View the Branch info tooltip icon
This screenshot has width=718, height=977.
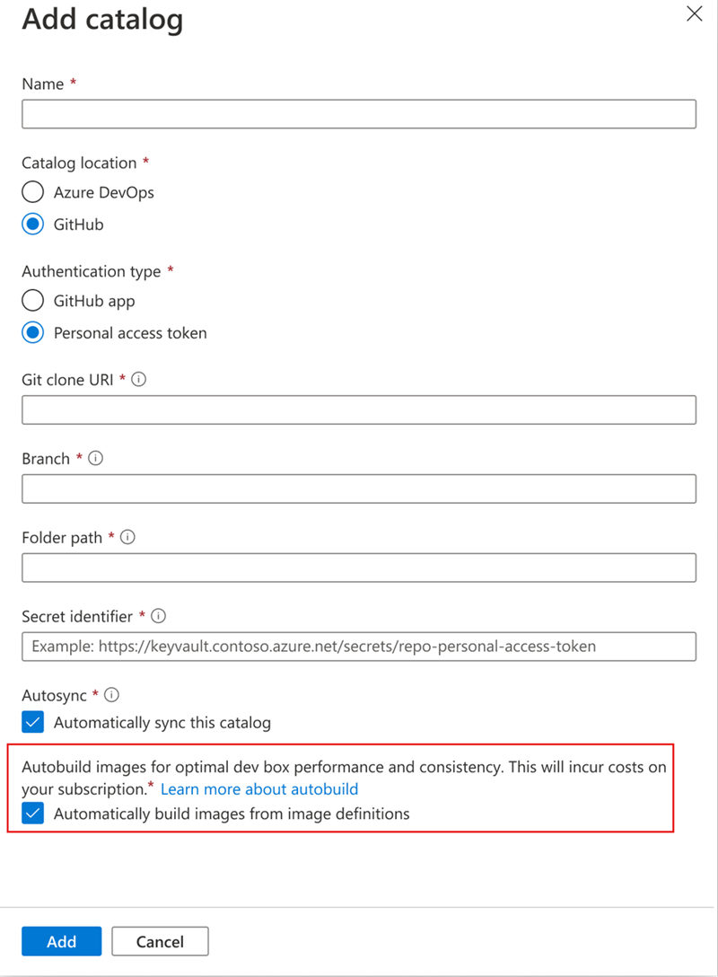95,458
